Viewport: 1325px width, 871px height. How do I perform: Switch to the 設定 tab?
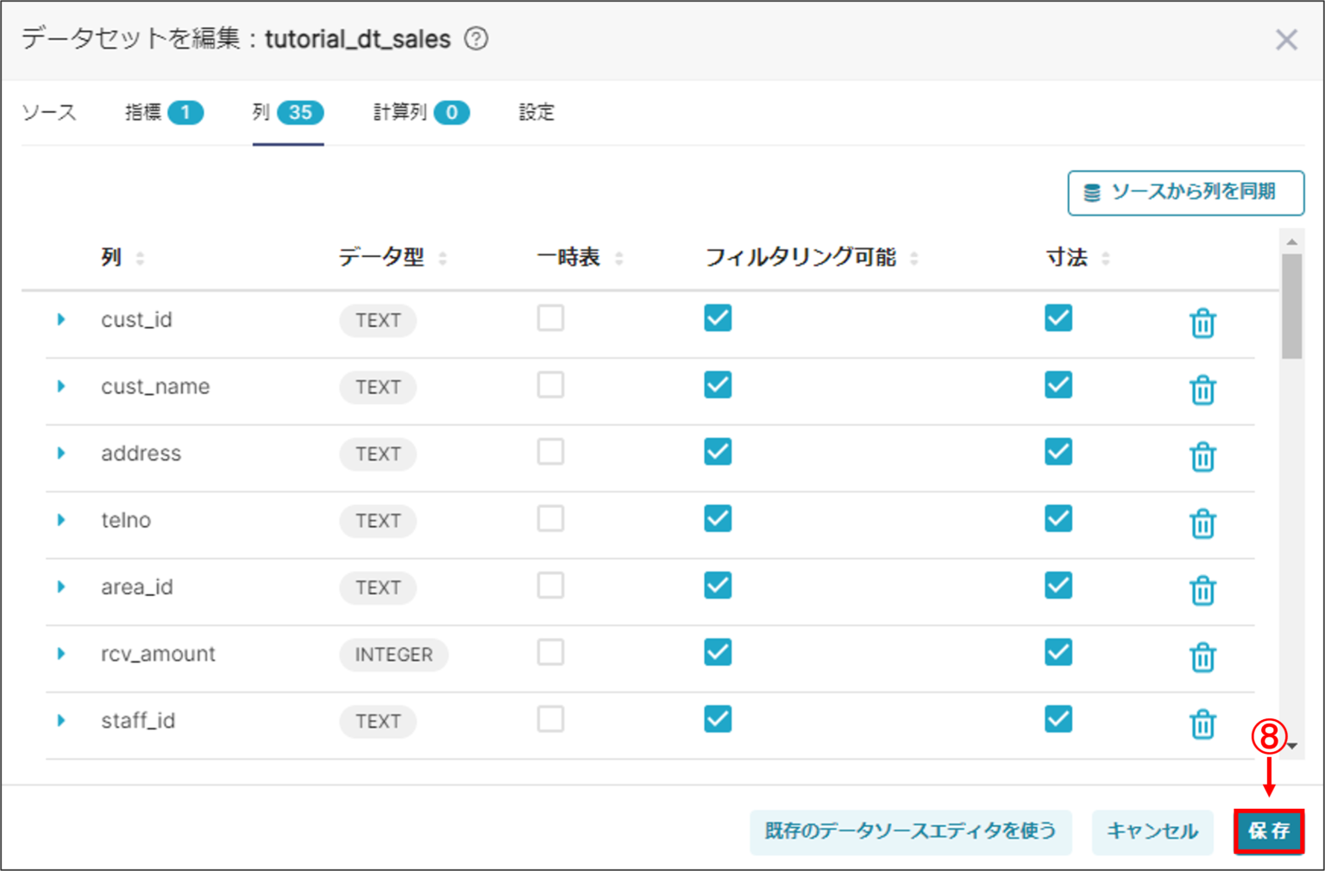(x=536, y=112)
